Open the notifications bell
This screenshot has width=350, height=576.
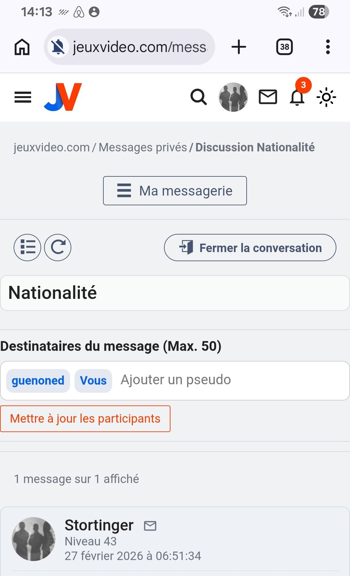click(x=297, y=97)
